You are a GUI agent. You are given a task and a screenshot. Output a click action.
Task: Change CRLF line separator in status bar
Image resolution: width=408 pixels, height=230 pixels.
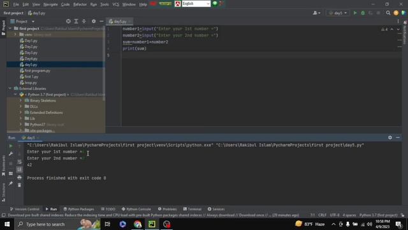(x=322, y=215)
